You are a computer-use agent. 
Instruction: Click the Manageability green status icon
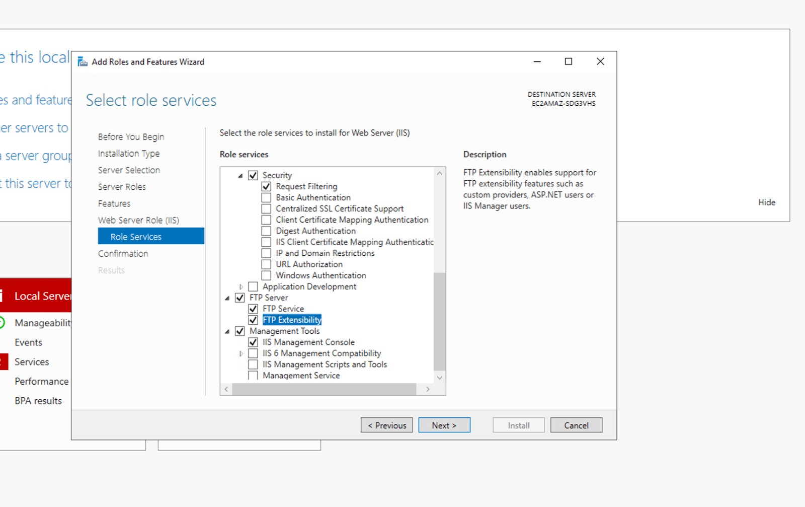(x=2, y=323)
